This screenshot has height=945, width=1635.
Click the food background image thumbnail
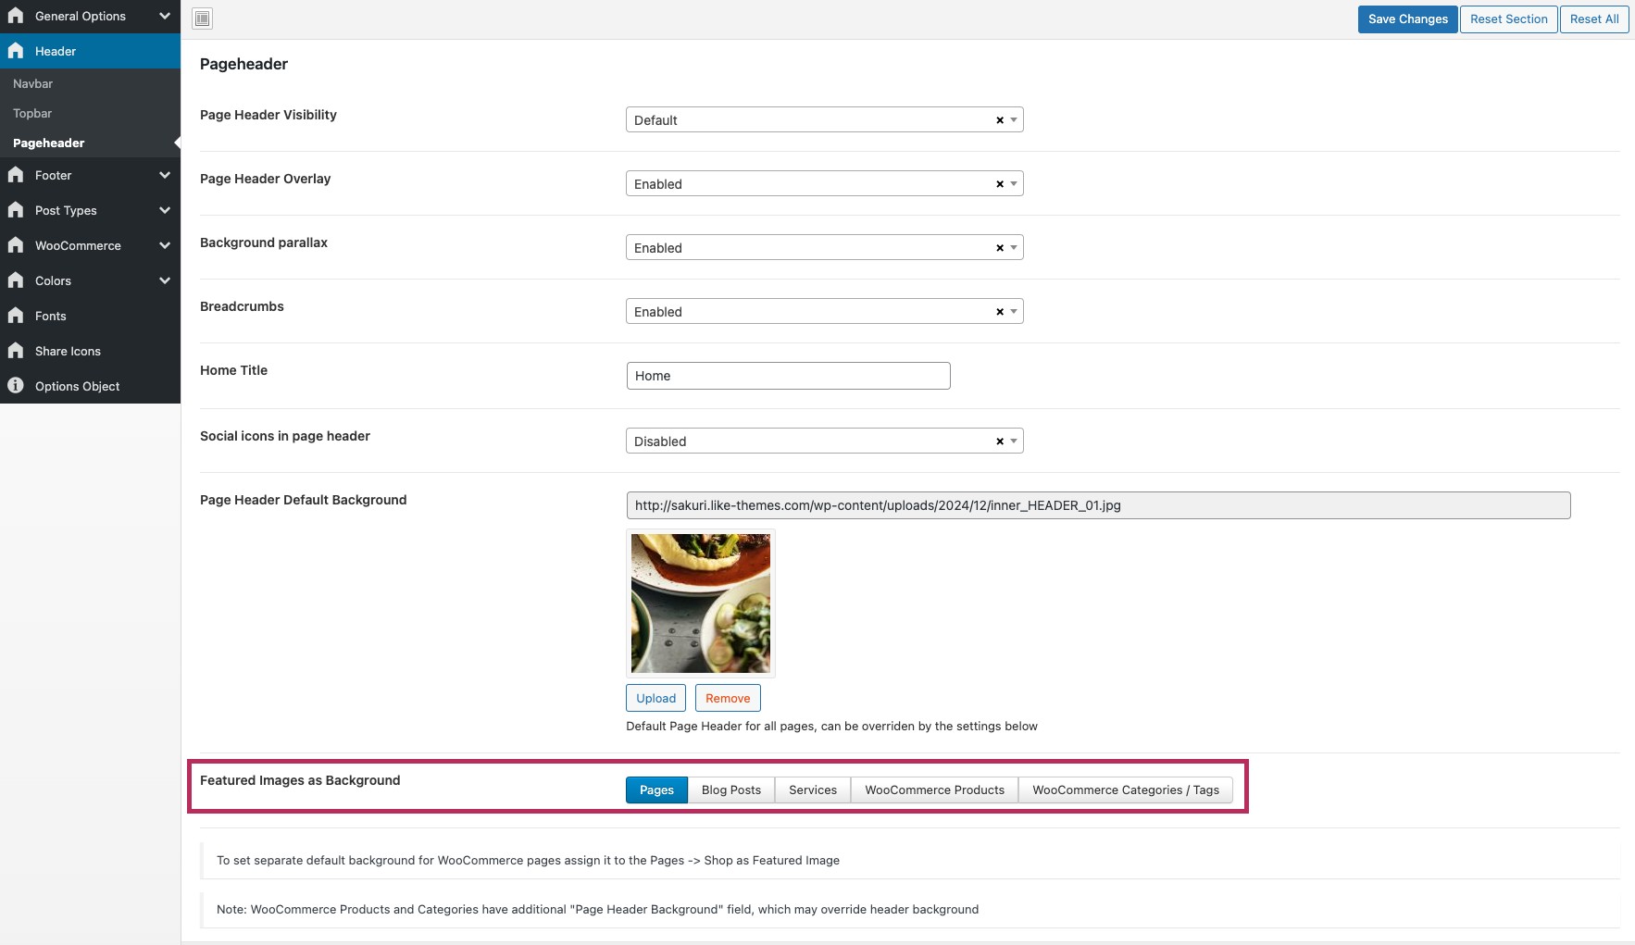(x=701, y=603)
